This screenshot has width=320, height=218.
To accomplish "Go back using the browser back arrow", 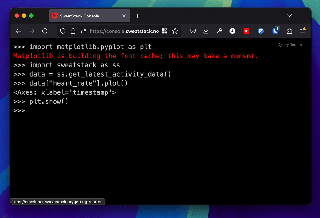I will point(18,31).
